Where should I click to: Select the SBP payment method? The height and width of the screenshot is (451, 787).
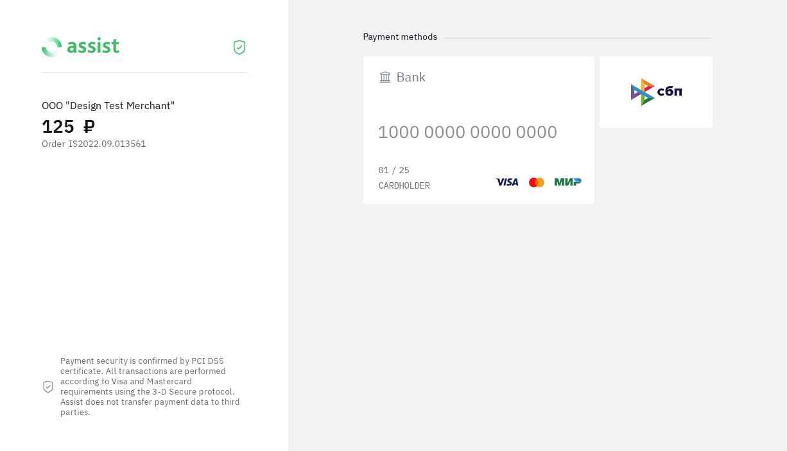[x=655, y=92]
